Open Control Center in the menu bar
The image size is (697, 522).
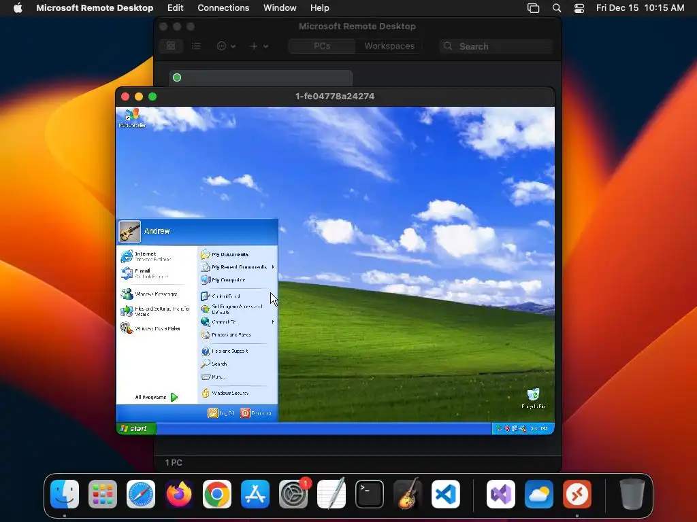pos(579,8)
